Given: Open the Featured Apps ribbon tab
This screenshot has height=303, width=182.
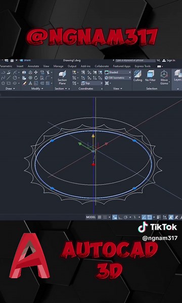Looking at the screenshot, I should click(x=122, y=66).
